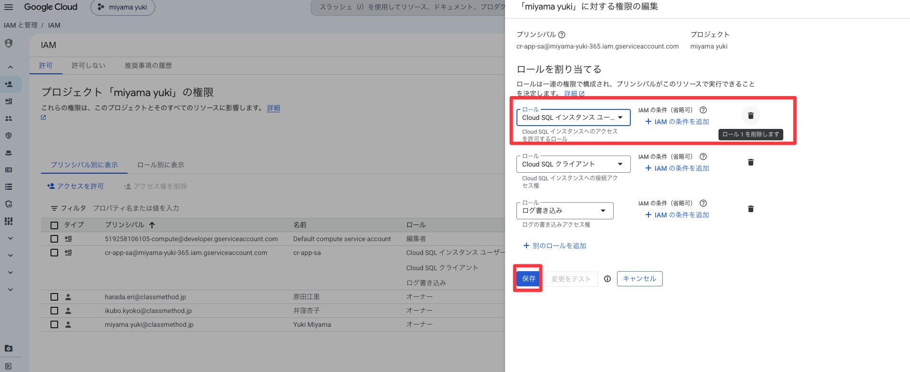Check the box for ikubo.kyoko@classmethod.jp
Image resolution: width=910 pixels, height=372 pixels.
[54, 311]
